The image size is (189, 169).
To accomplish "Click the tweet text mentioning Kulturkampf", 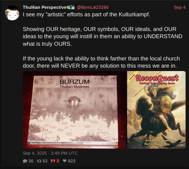I will 87,15.
